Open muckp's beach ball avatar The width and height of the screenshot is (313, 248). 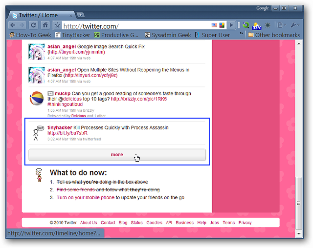point(37,99)
